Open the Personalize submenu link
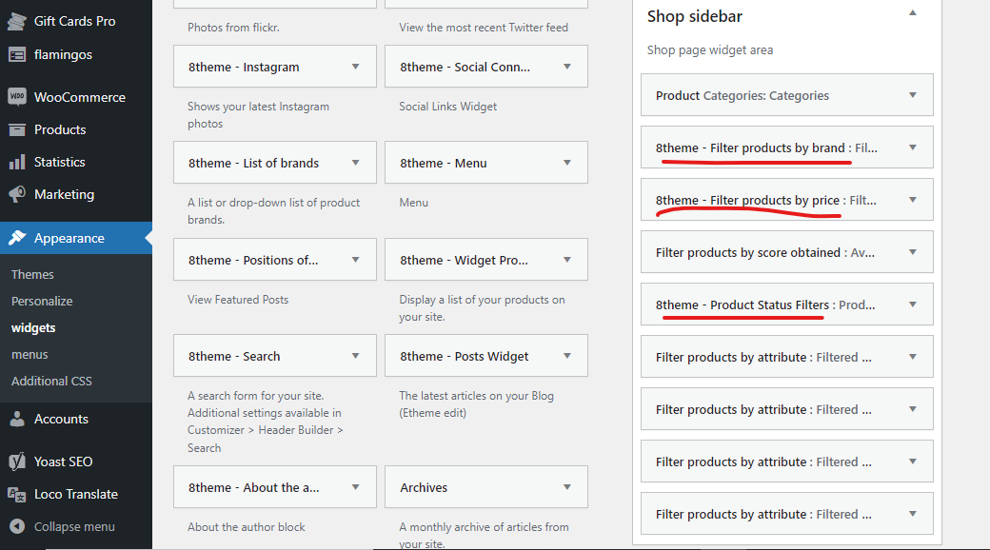This screenshot has height=550, width=990. point(42,302)
